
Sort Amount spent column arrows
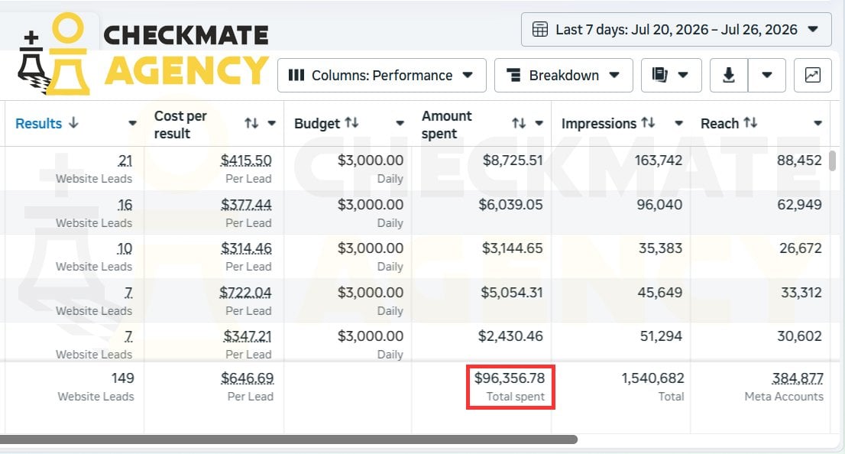click(519, 124)
